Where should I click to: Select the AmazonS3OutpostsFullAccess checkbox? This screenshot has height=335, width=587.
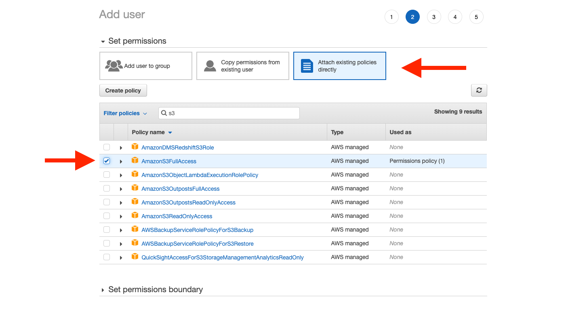click(107, 188)
